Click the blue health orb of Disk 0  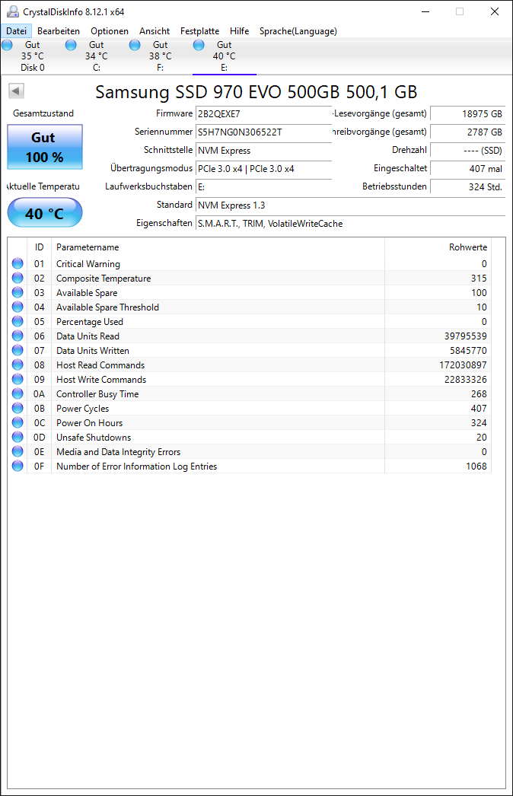(7, 45)
